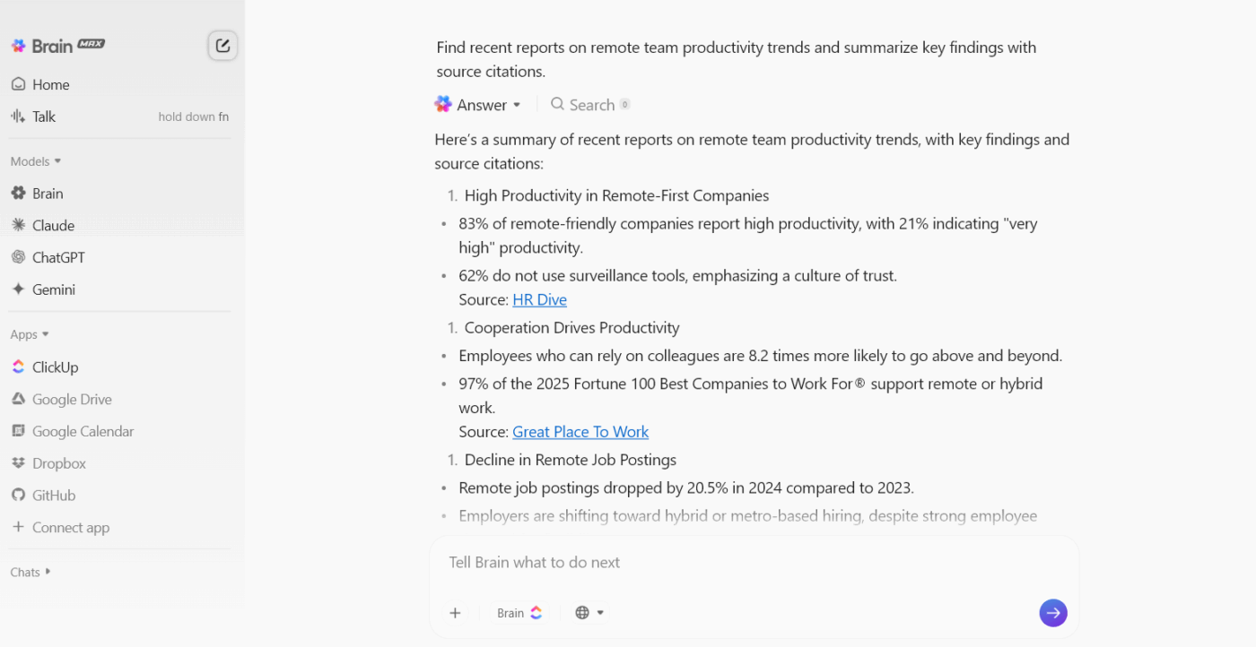Expand the Chats section
This screenshot has width=1256, height=647.
(x=31, y=573)
